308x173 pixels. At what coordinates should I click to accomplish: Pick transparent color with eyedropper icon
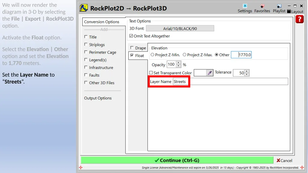pyautogui.click(x=210, y=73)
